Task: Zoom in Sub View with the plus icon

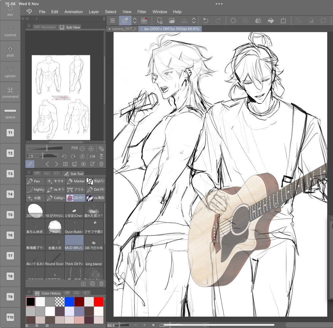Action: (x=91, y=149)
